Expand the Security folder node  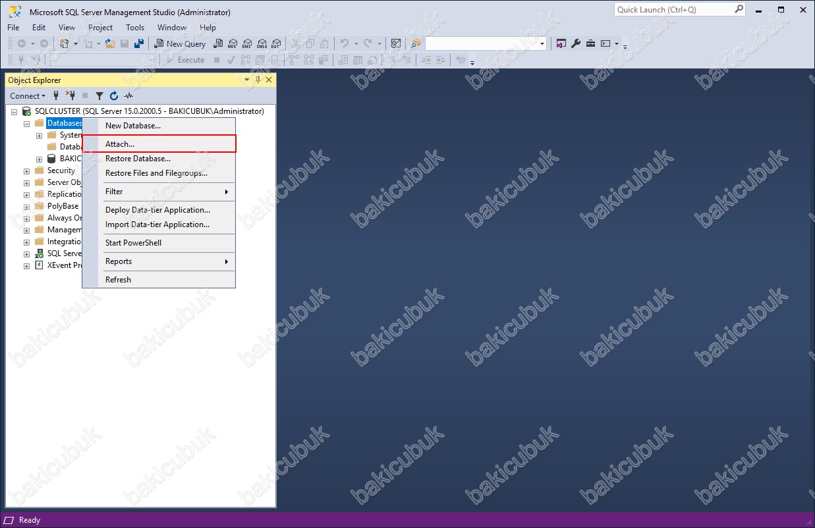(27, 171)
